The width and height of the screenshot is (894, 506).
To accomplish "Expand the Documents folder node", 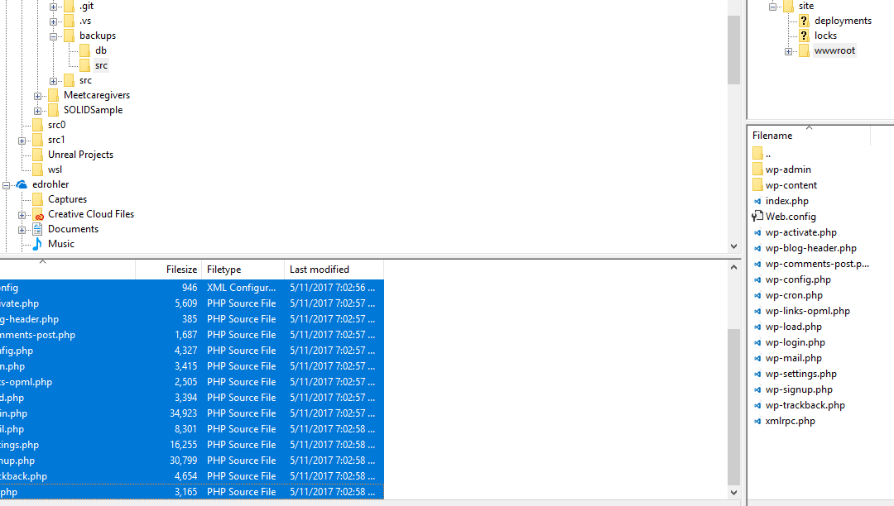I will tap(22, 230).
